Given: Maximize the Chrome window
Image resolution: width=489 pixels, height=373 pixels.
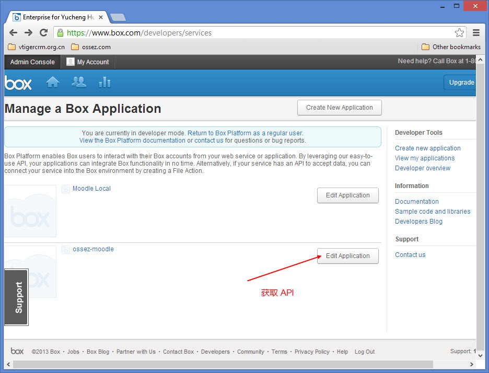Looking at the screenshot, I should point(457,6).
